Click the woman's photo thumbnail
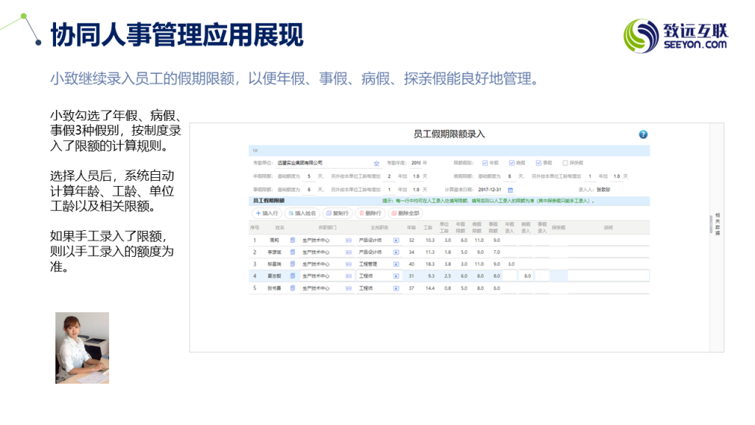755x425 pixels. point(82,348)
